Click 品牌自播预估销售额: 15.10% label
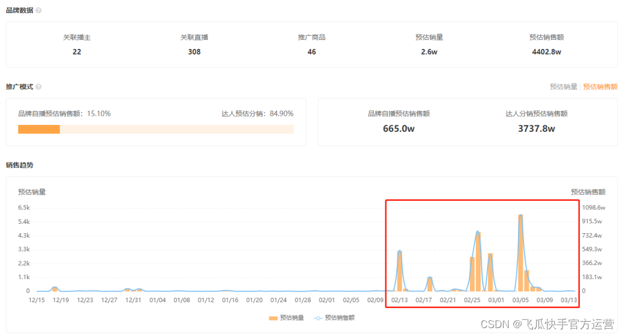The height and width of the screenshot is (335, 623). (65, 114)
